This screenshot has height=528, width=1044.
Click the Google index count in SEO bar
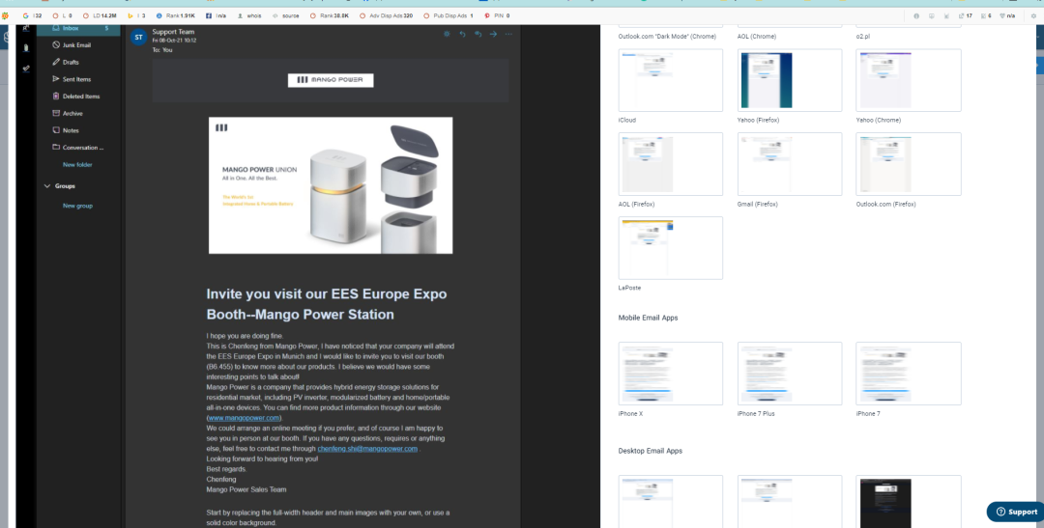click(x=32, y=15)
